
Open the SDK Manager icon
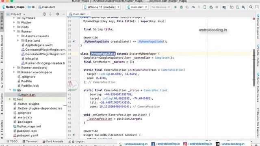[x=243, y=7]
